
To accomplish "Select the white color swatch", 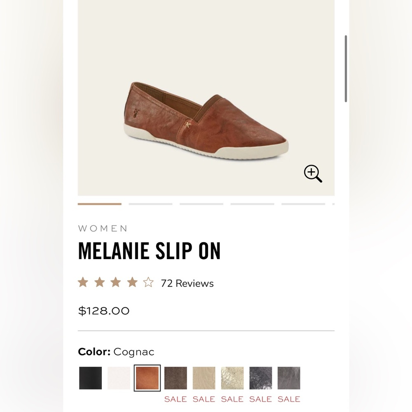I will click(x=118, y=378).
